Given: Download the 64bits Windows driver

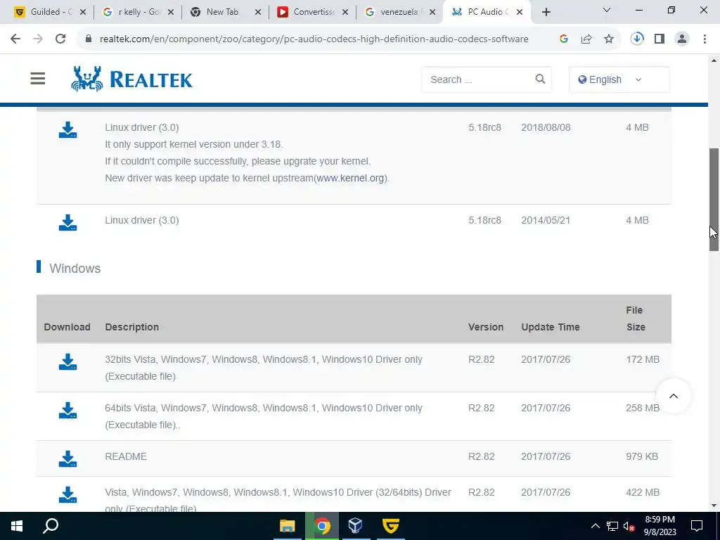Looking at the screenshot, I should tap(67, 411).
